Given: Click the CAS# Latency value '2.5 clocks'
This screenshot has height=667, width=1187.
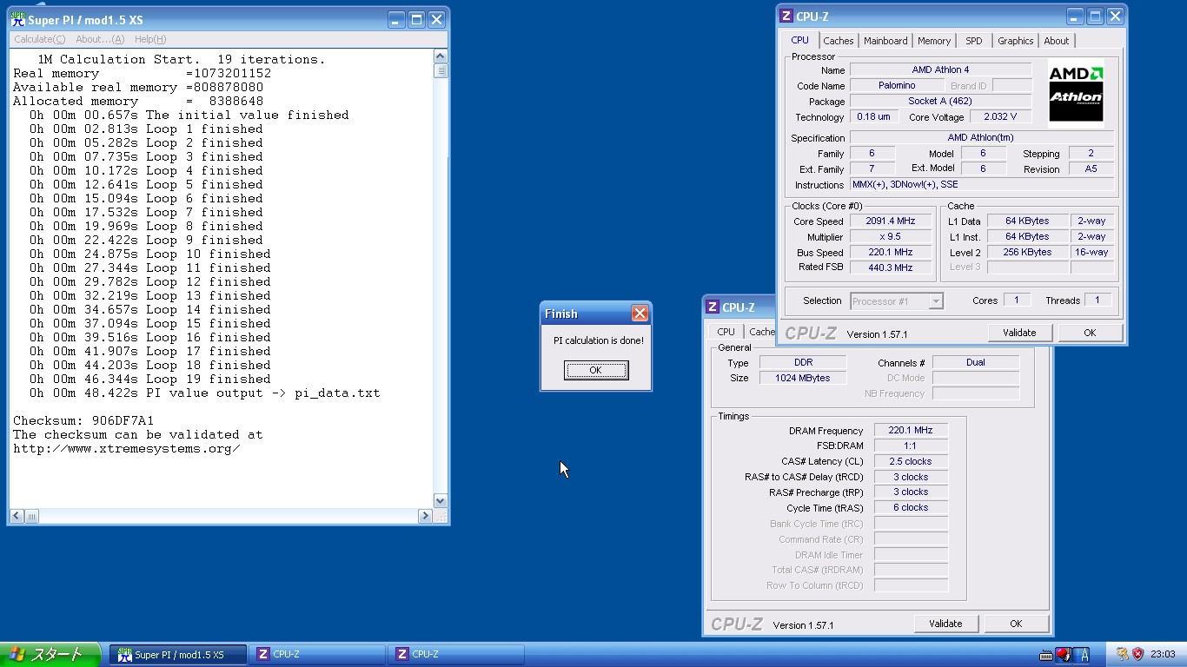Looking at the screenshot, I should [x=911, y=461].
